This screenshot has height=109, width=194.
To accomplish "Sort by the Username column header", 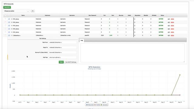I will (72, 15).
